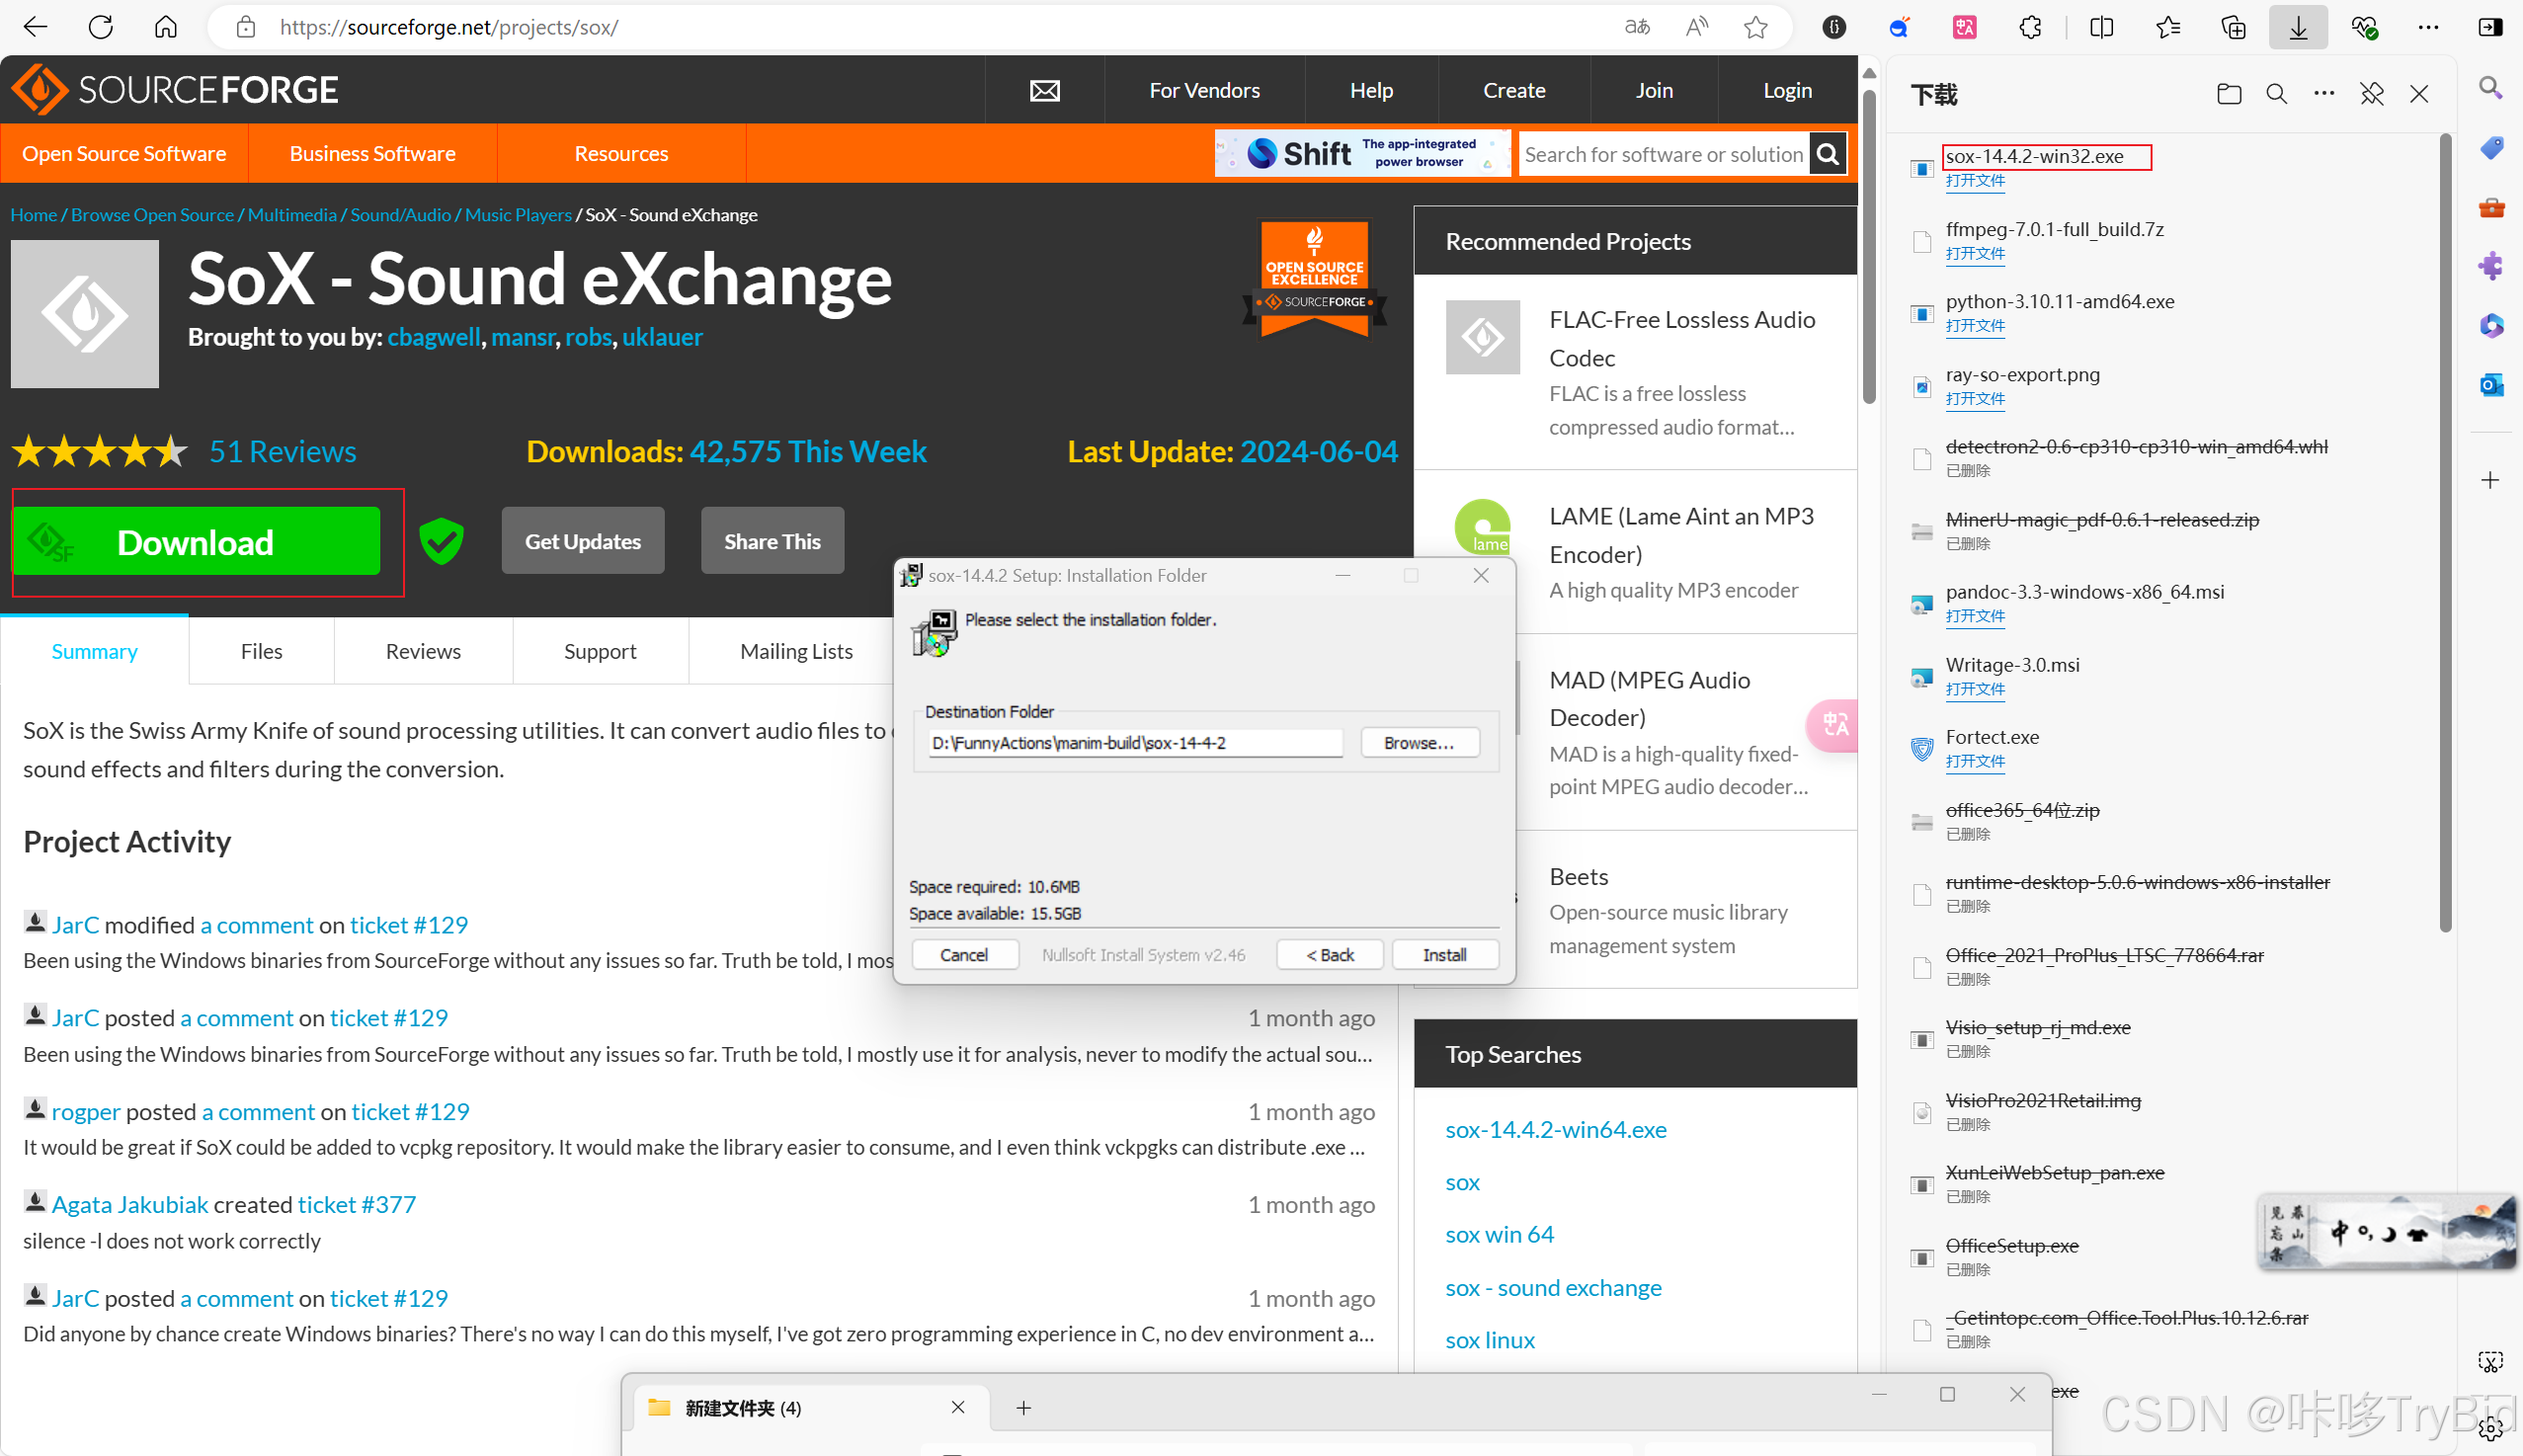The width and height of the screenshot is (2523, 1456).
Task: Close the 新建文件夹 (4) explorer tab
Action: tap(957, 1407)
